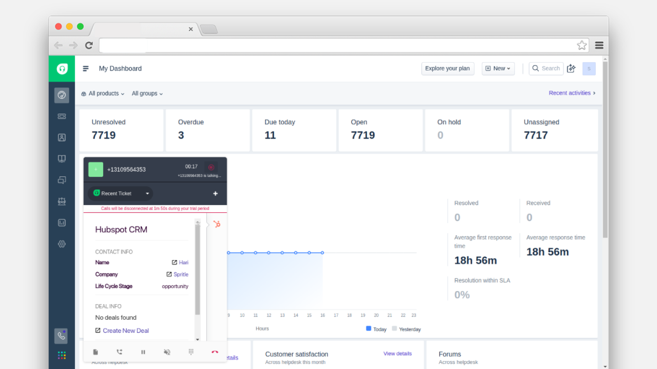Toggle the Yesterday legend checkbox on the chart
This screenshot has height=369, width=657.
tap(394, 328)
